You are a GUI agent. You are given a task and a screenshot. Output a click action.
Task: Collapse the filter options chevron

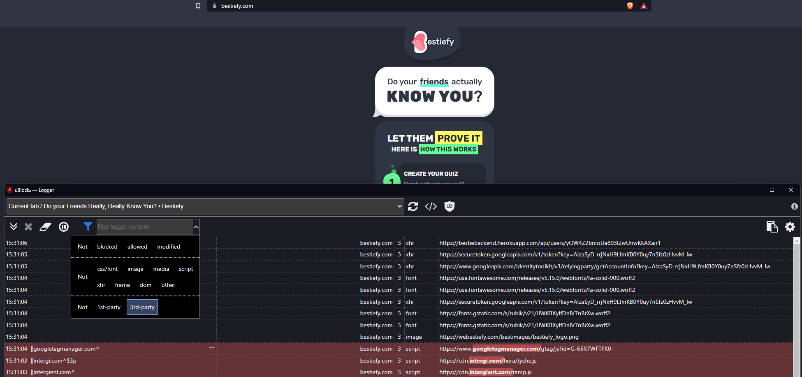coord(196,227)
